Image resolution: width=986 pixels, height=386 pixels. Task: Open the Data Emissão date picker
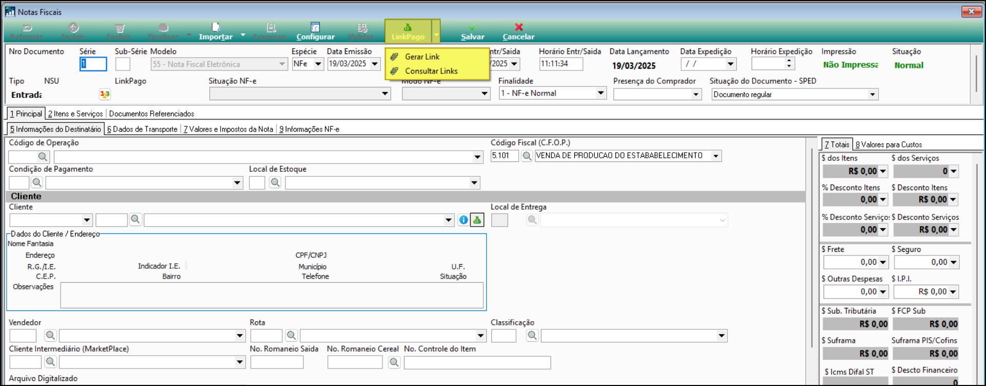click(375, 64)
